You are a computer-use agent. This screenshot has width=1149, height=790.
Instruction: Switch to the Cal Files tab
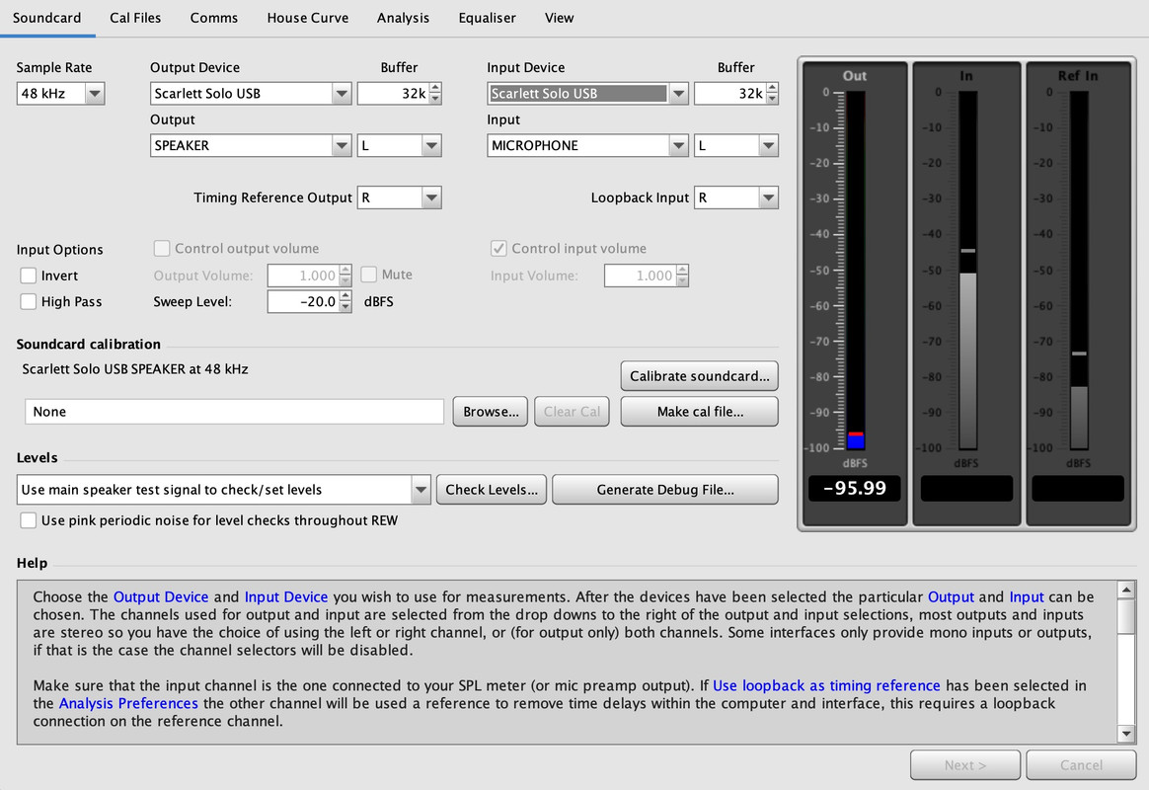pos(135,18)
